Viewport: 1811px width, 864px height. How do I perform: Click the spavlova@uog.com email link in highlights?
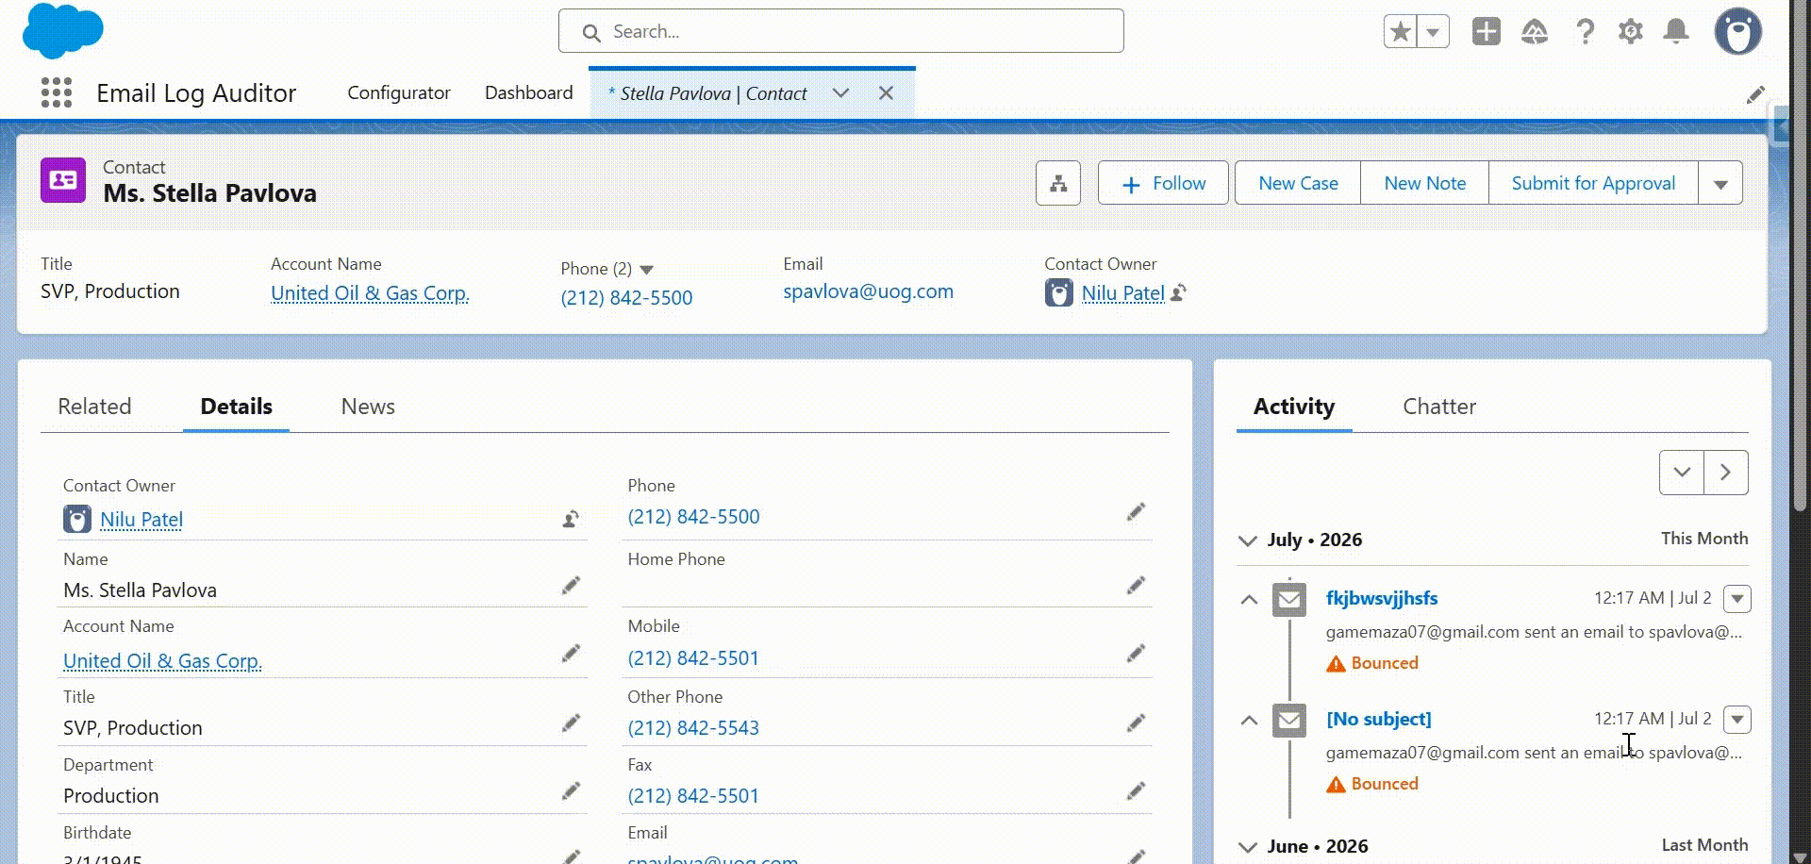tap(868, 291)
